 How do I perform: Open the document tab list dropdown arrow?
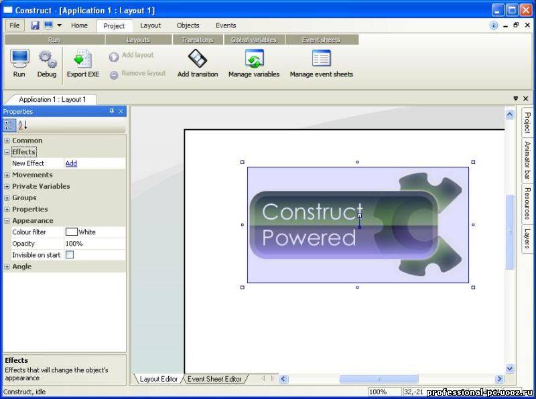516,98
